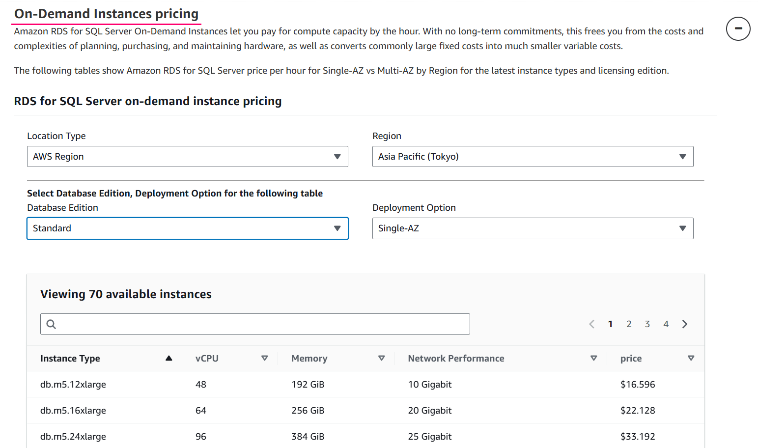Select page 3 of results
Viewport: 758px width, 448px height.
coord(647,324)
